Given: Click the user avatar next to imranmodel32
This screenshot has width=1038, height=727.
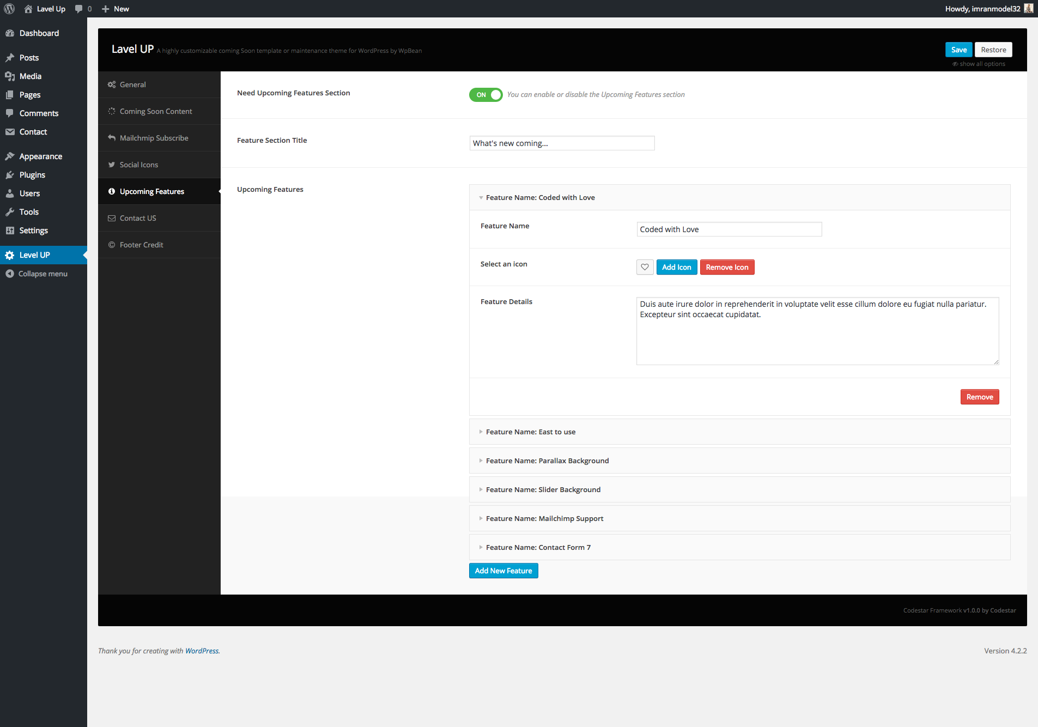Looking at the screenshot, I should 1029,9.
